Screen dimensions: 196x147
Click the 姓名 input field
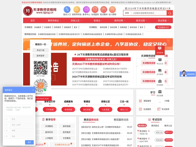[19, 119]
